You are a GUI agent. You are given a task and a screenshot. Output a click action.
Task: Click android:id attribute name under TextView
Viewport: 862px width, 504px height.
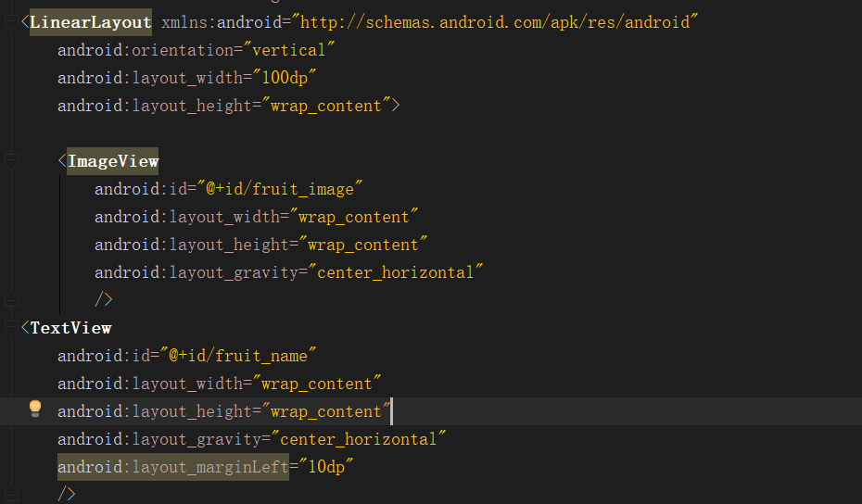105,356
